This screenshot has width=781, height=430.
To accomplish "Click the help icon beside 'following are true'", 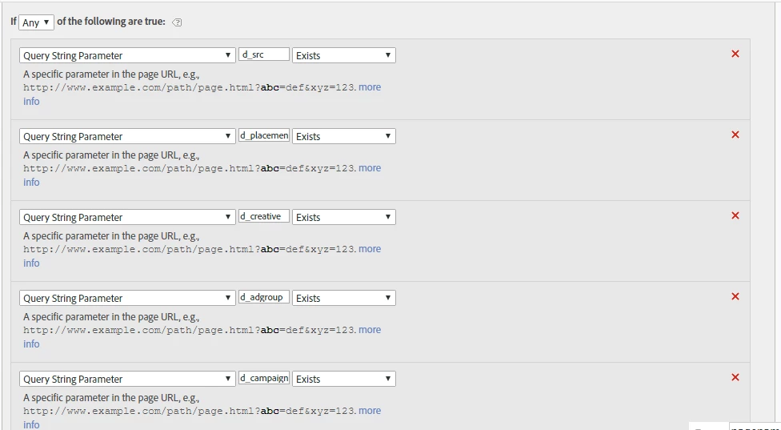I will pos(177,22).
